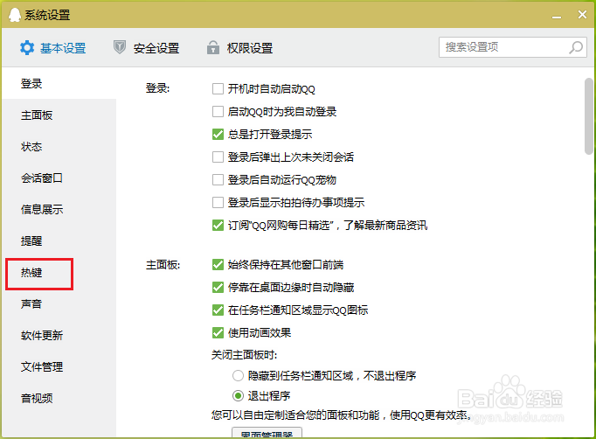Viewport: 596px width, 439px height.
Task: Enable 启动QQ时为我自动登录 checkbox
Action: click(x=218, y=111)
